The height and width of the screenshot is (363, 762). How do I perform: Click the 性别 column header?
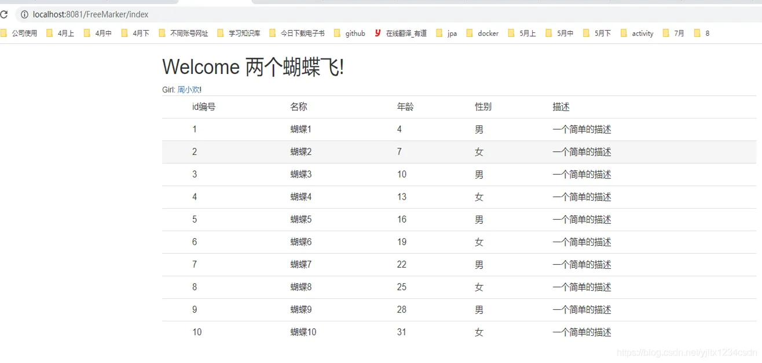click(483, 107)
